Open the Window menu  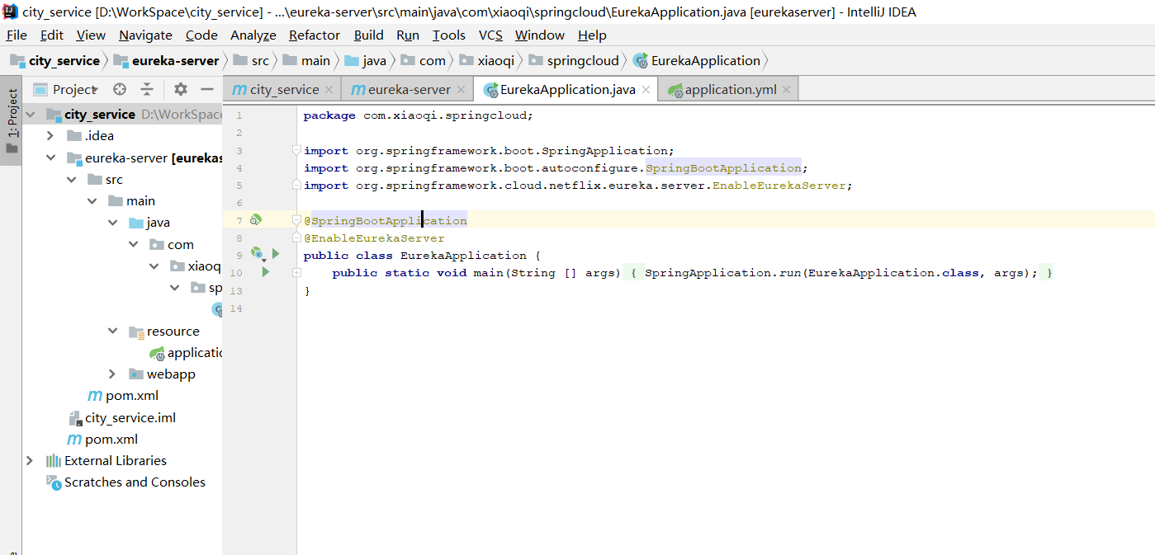pyautogui.click(x=540, y=35)
